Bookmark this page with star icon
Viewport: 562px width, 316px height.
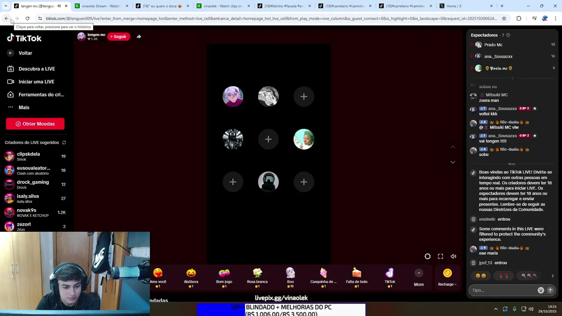[504, 18]
